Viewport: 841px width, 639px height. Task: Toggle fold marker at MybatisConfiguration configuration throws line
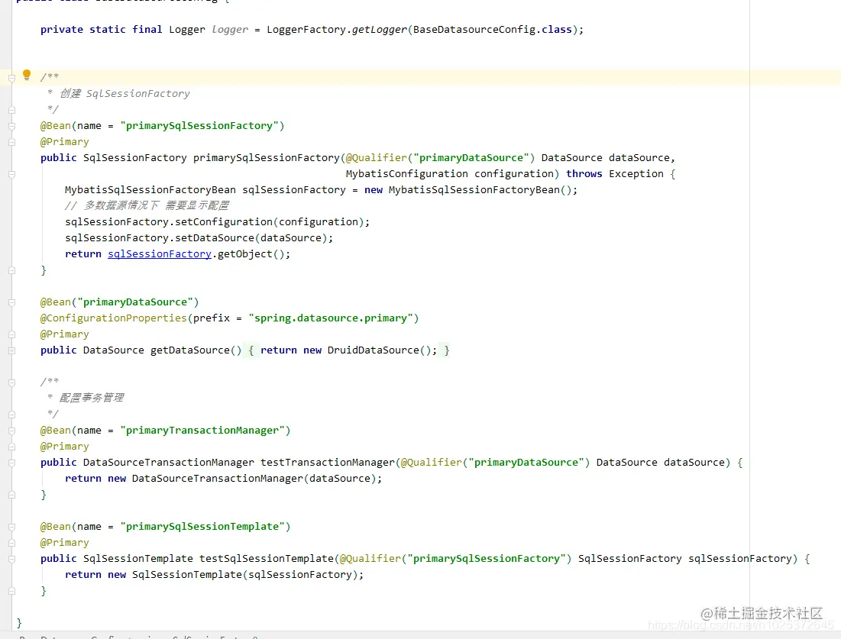[x=11, y=174]
